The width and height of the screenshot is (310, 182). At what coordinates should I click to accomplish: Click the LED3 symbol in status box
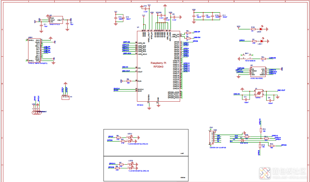(x=131, y=166)
